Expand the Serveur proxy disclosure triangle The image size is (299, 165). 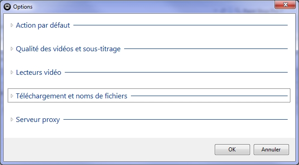coord(12,120)
